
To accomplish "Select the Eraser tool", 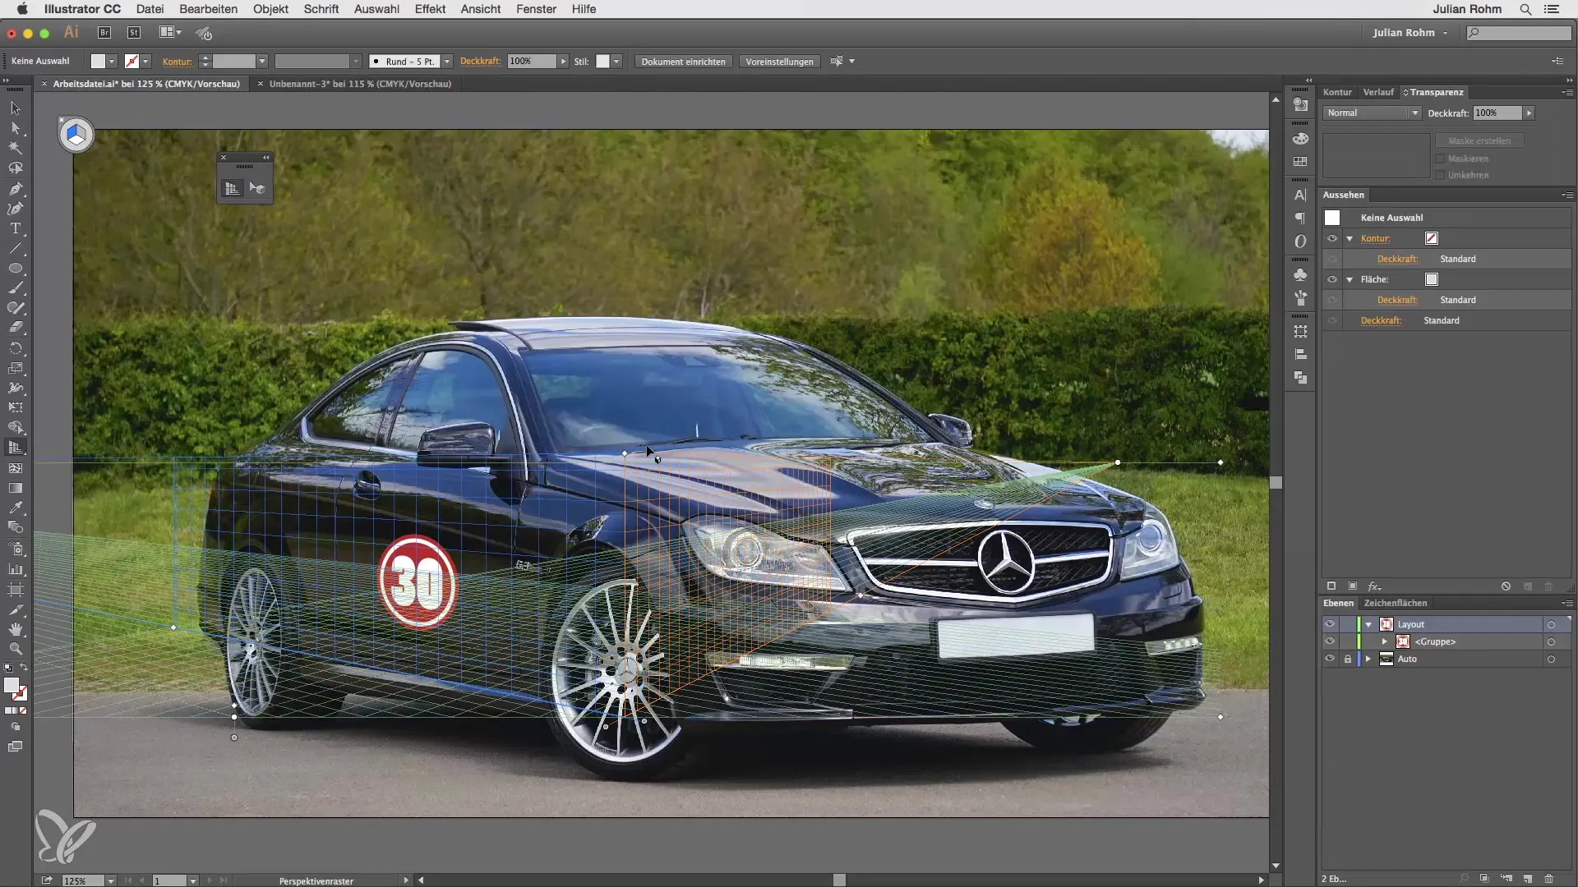I will click(x=16, y=328).
